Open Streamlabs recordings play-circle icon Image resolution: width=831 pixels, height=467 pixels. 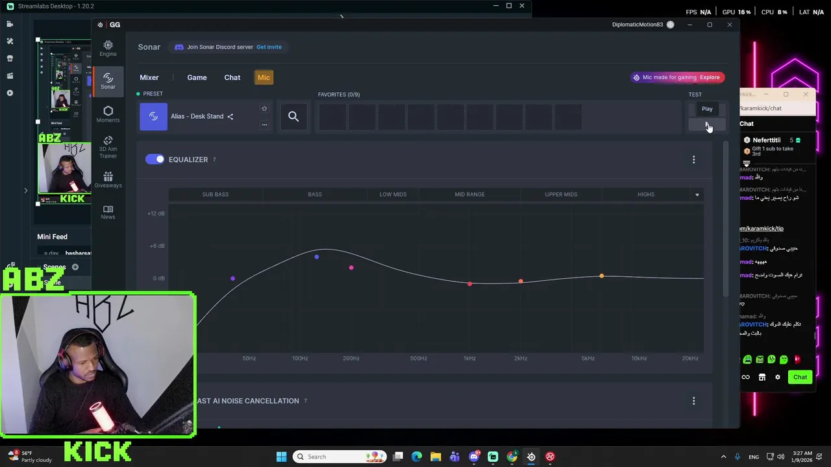10,93
